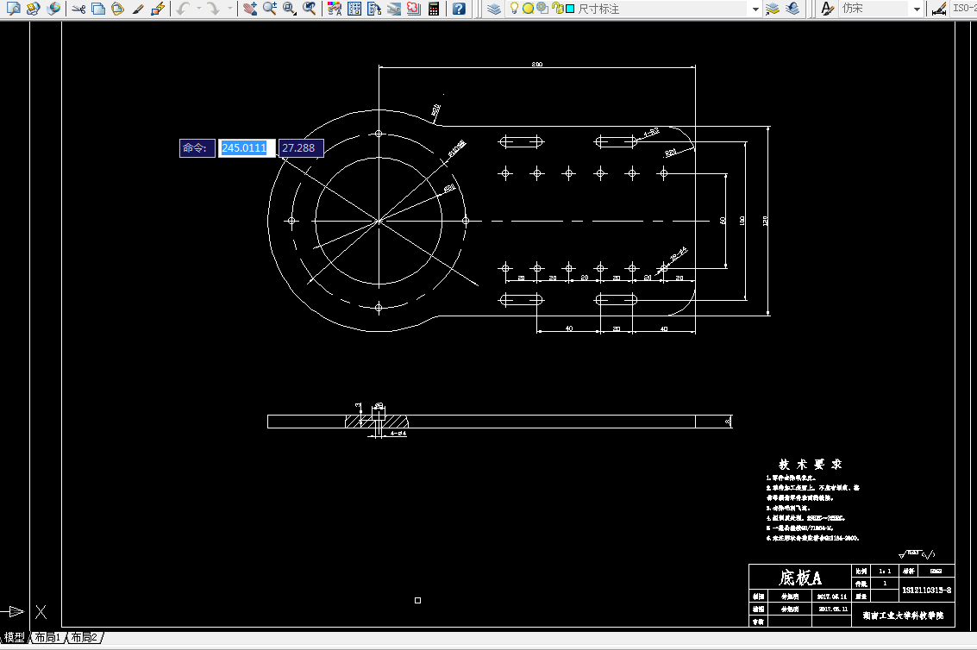Click the center of the large circle
The height and width of the screenshot is (650, 977).
(x=379, y=221)
